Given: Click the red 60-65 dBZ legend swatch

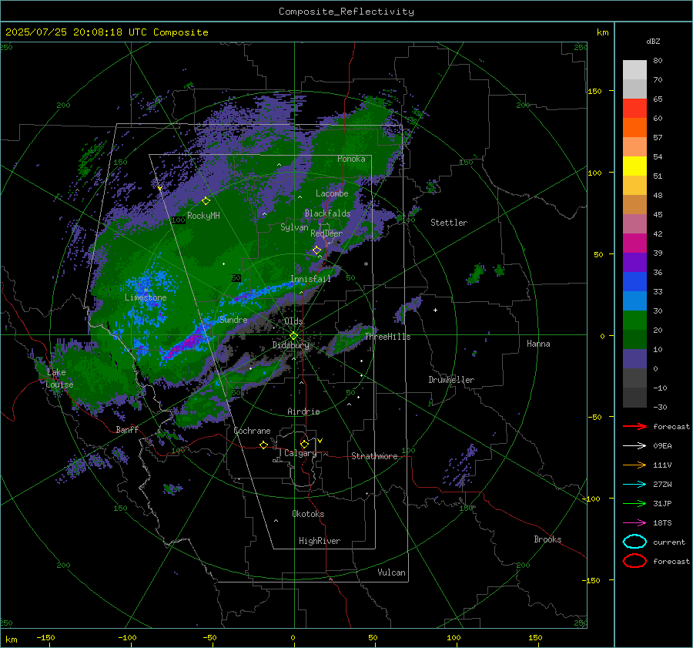Looking at the screenshot, I should (634, 109).
